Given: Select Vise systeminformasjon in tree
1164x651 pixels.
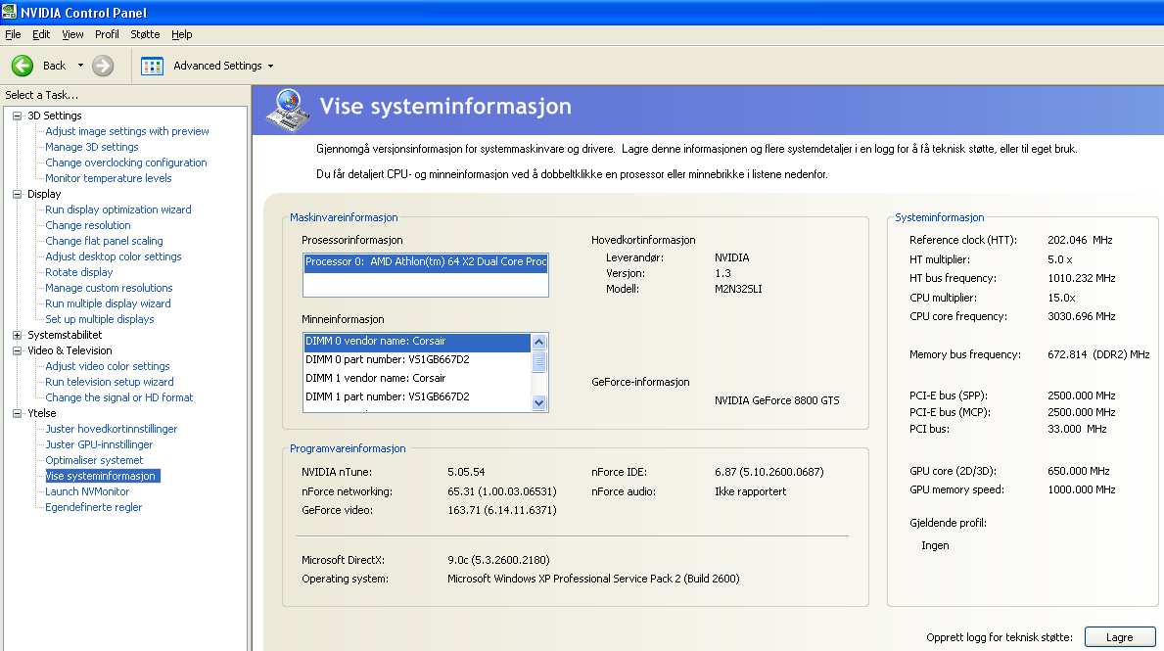Looking at the screenshot, I should coord(102,476).
